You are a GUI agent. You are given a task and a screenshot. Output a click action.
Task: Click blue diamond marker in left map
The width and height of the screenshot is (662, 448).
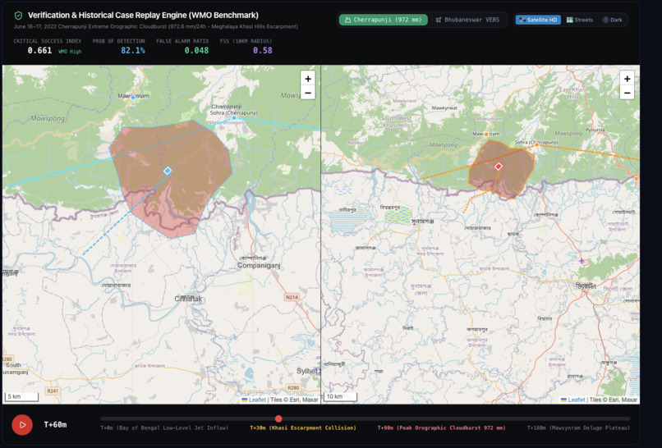click(168, 171)
